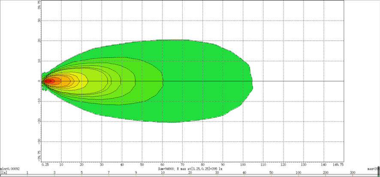
Task: Select the 'Sum=94900; E max' status text
Action: click(190, 169)
